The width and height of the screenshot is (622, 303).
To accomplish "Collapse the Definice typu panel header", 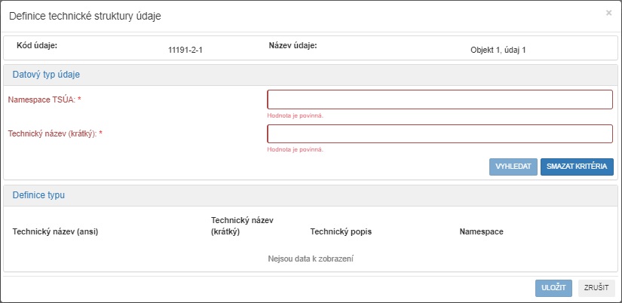I will pyautogui.click(x=38, y=194).
